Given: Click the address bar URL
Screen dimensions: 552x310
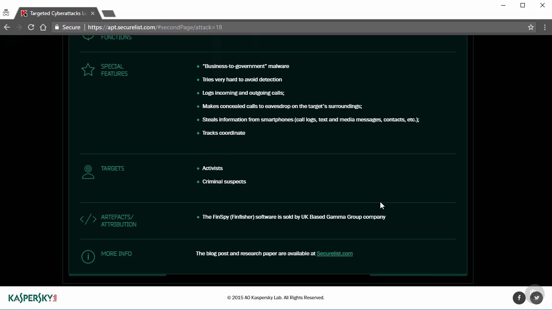Looking at the screenshot, I should coord(155,27).
